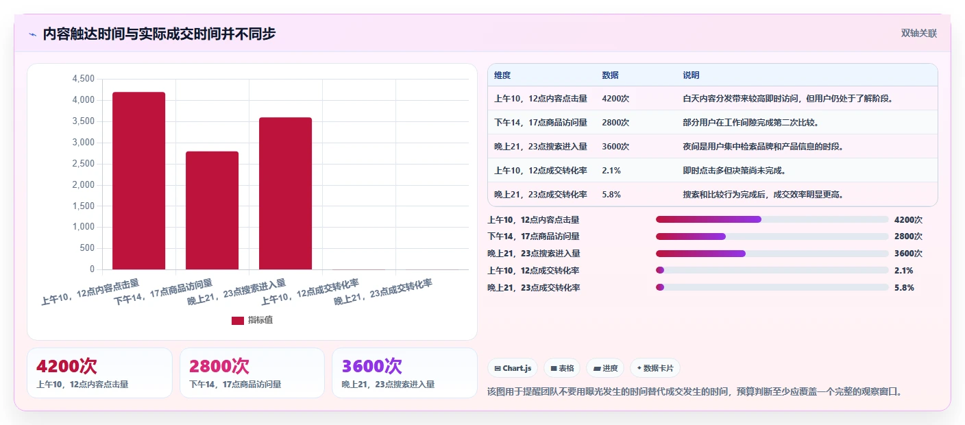The height and width of the screenshot is (425, 965).
Task: Click the lightning icon beside the title
Action: pos(32,34)
